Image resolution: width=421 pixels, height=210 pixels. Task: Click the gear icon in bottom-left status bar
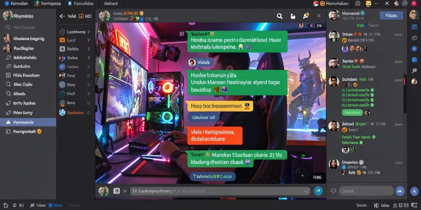click(x=14, y=205)
